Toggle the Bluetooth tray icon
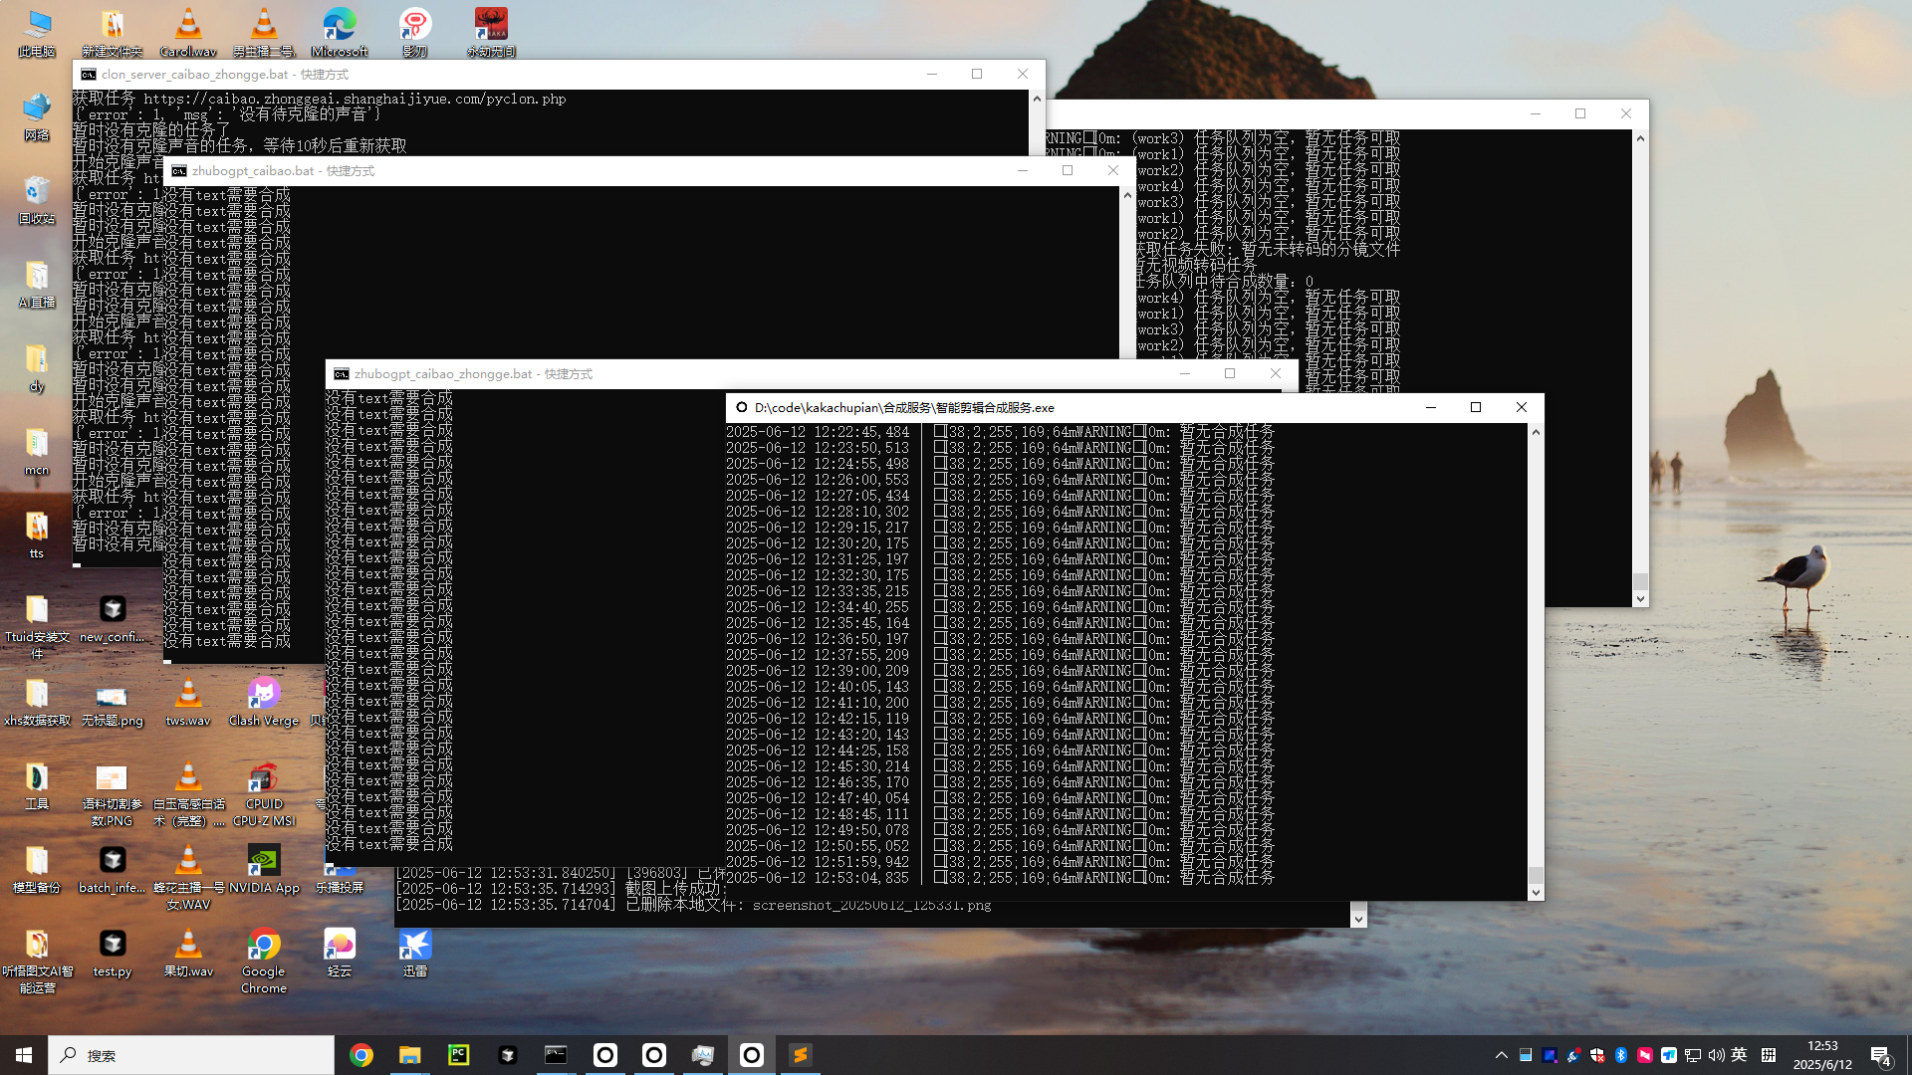 [1621, 1055]
